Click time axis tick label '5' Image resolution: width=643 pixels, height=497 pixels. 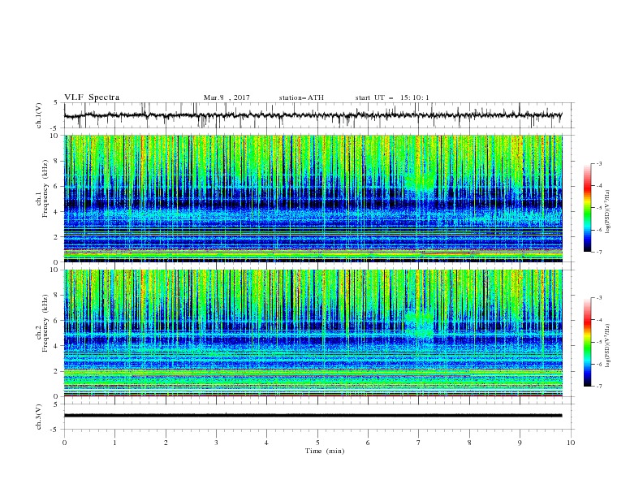click(x=317, y=443)
